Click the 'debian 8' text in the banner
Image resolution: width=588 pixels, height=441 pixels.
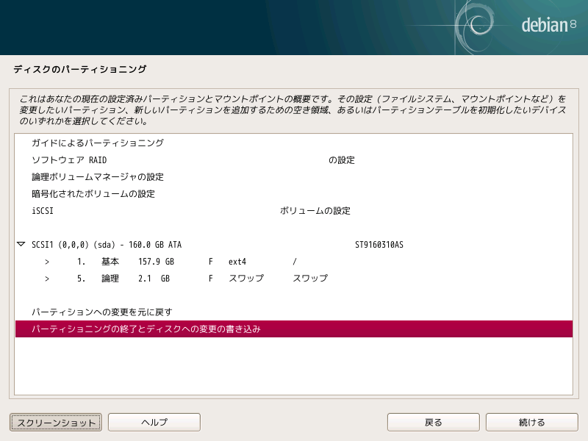[x=548, y=26]
